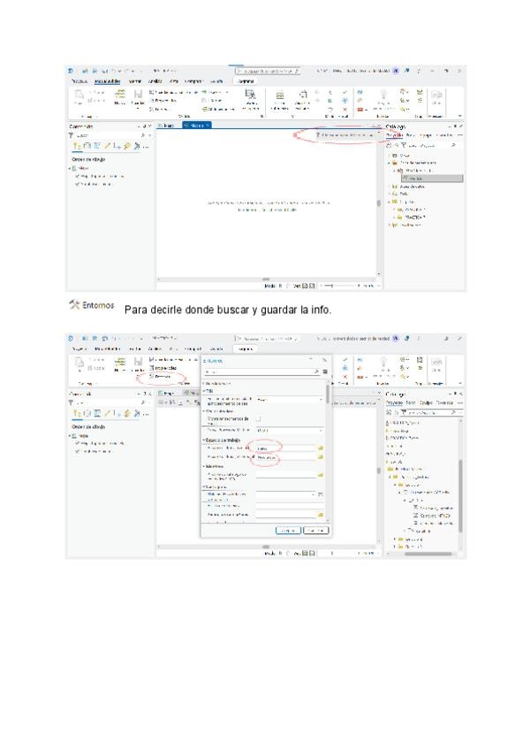Open ModelBuilder ribbon tab in upper screenshot
Screen dimensions: 530x750
108,81
